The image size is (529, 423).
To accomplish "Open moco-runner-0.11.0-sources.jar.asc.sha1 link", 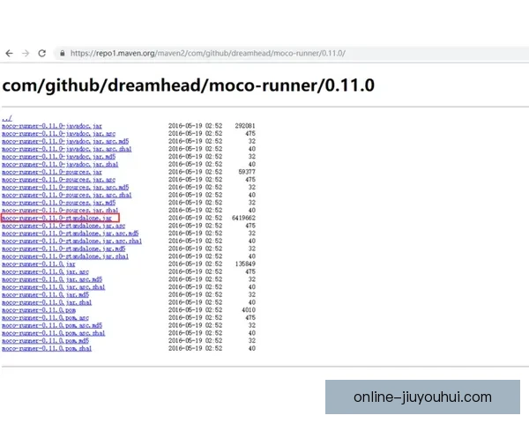I will 66,196.
